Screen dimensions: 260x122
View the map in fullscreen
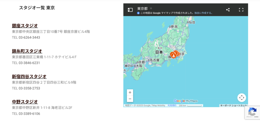[x=241, y=10]
